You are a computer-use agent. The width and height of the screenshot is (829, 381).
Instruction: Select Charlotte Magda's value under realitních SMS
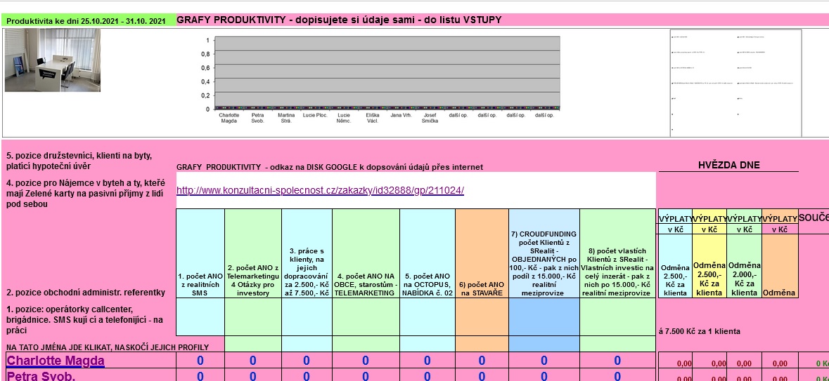200,361
